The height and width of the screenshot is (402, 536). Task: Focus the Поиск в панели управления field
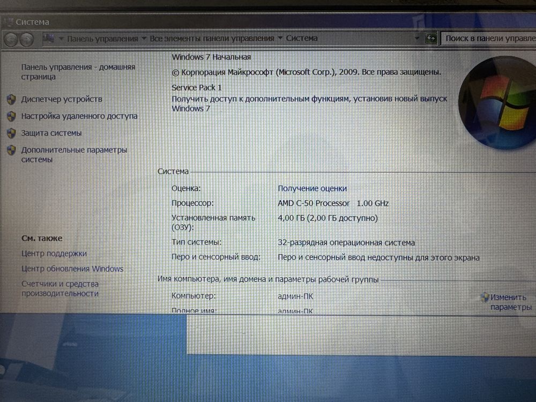[489, 38]
